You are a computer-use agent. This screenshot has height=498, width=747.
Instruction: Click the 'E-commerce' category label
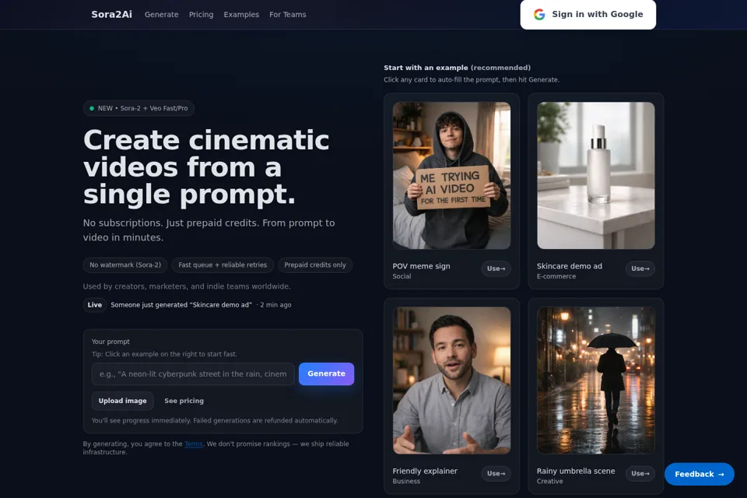point(556,276)
